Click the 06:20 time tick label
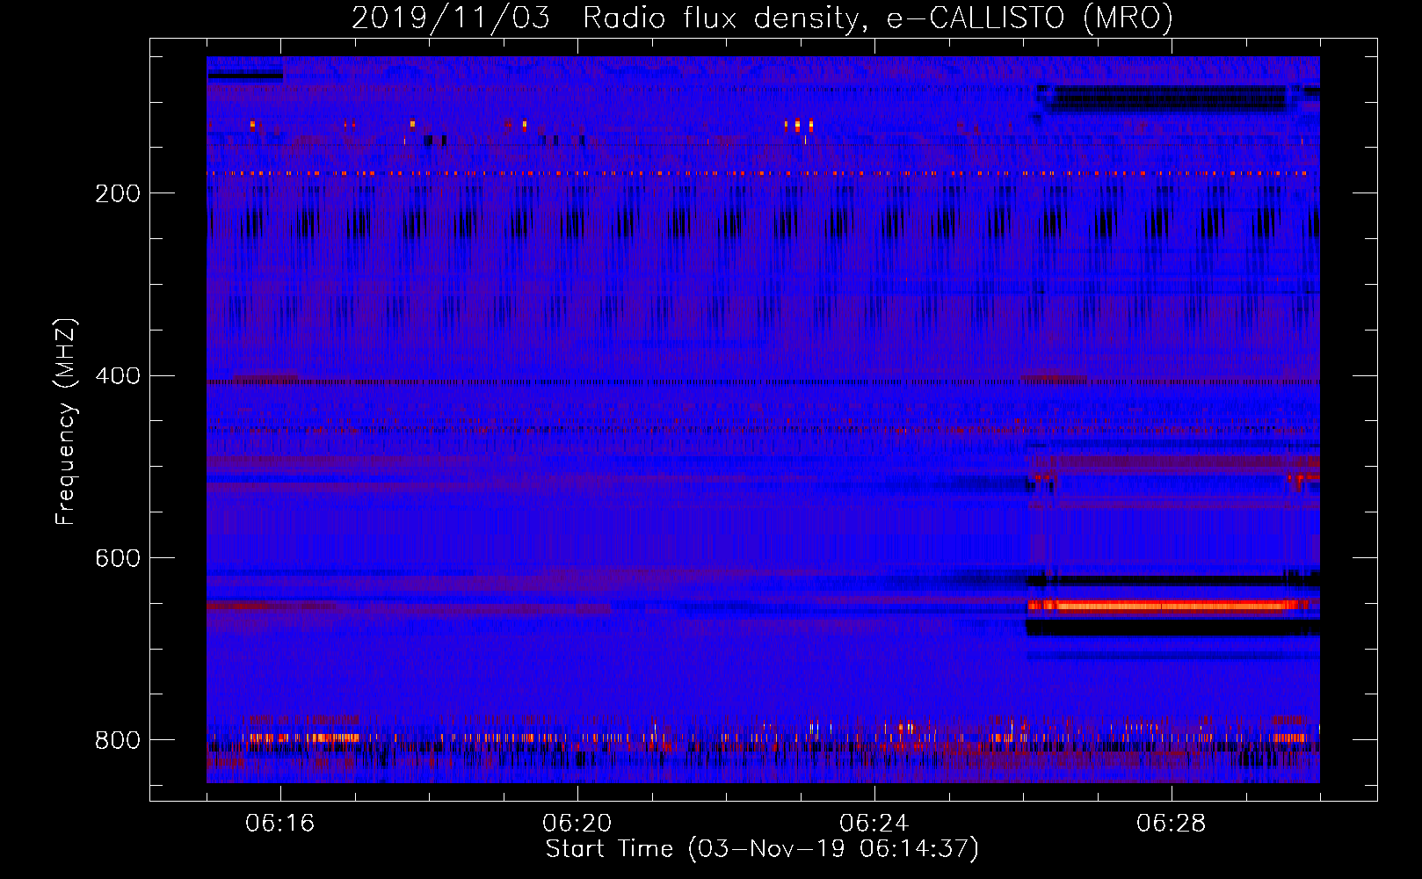Screen dimensions: 1422x879 coord(577,824)
